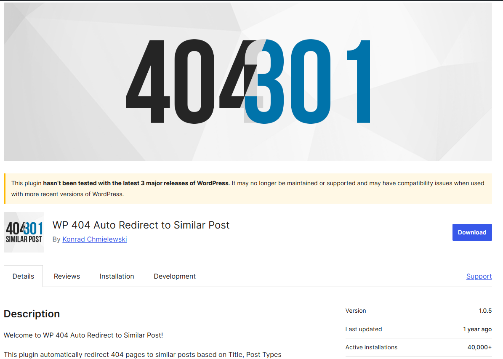Click the Last updated label

(363, 329)
